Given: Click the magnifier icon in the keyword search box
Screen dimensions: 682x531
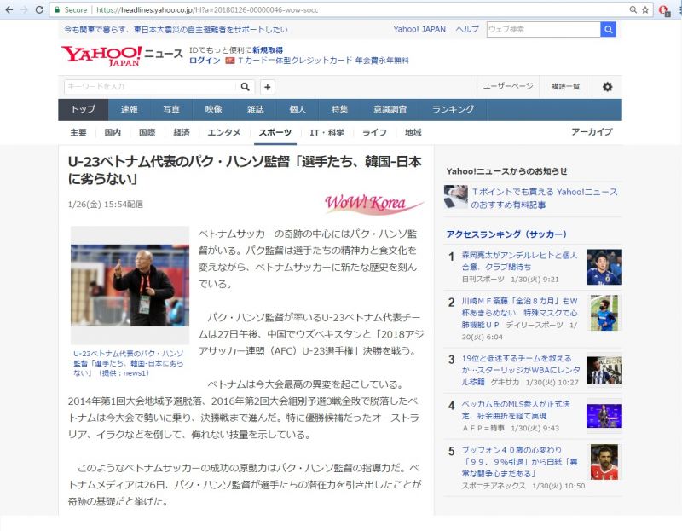Looking at the screenshot, I should [x=246, y=87].
